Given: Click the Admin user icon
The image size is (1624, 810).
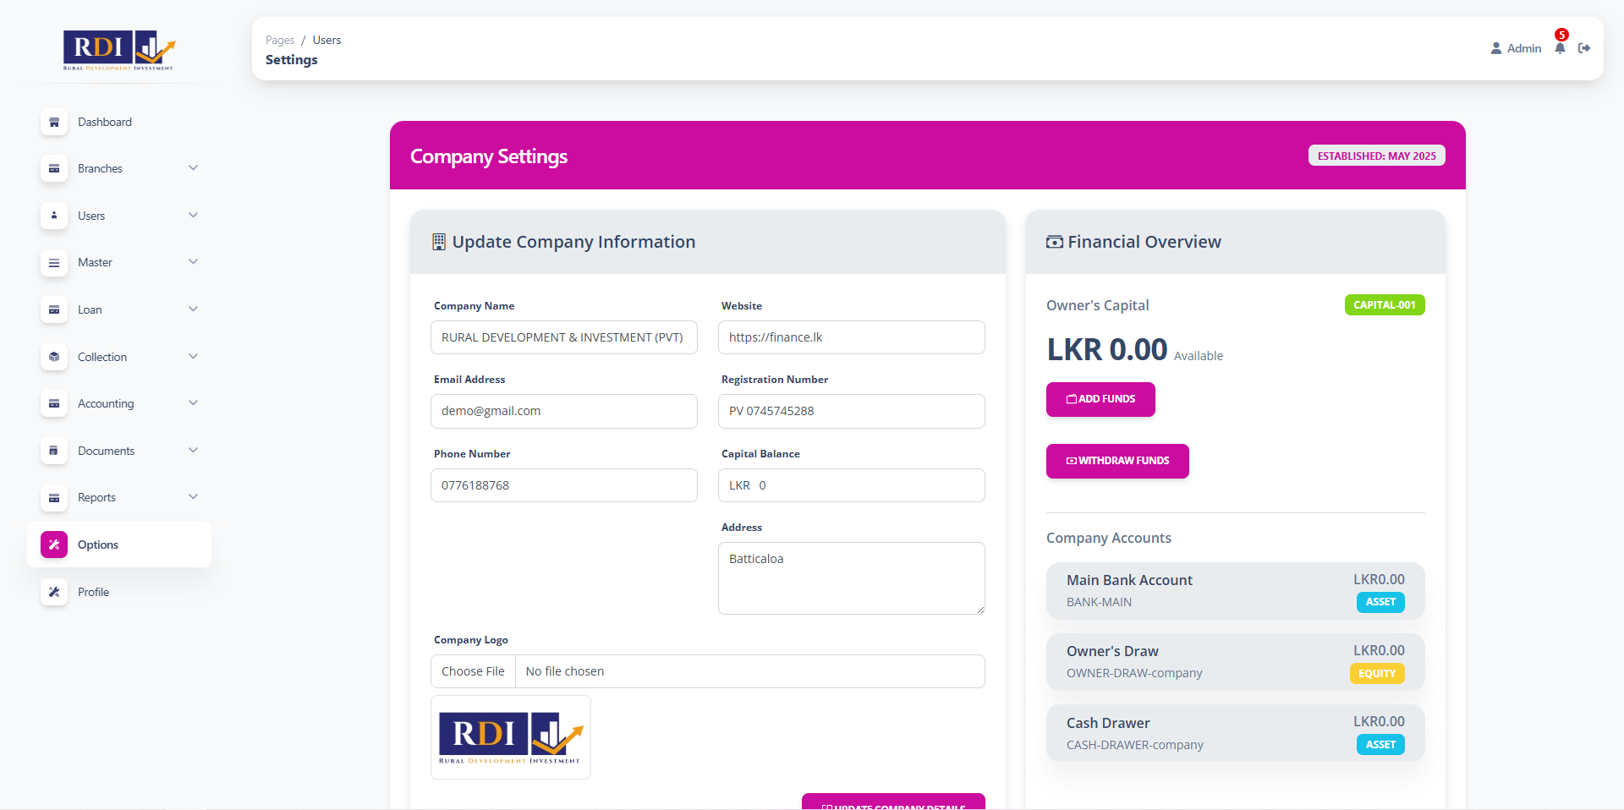Looking at the screenshot, I should click(1496, 48).
